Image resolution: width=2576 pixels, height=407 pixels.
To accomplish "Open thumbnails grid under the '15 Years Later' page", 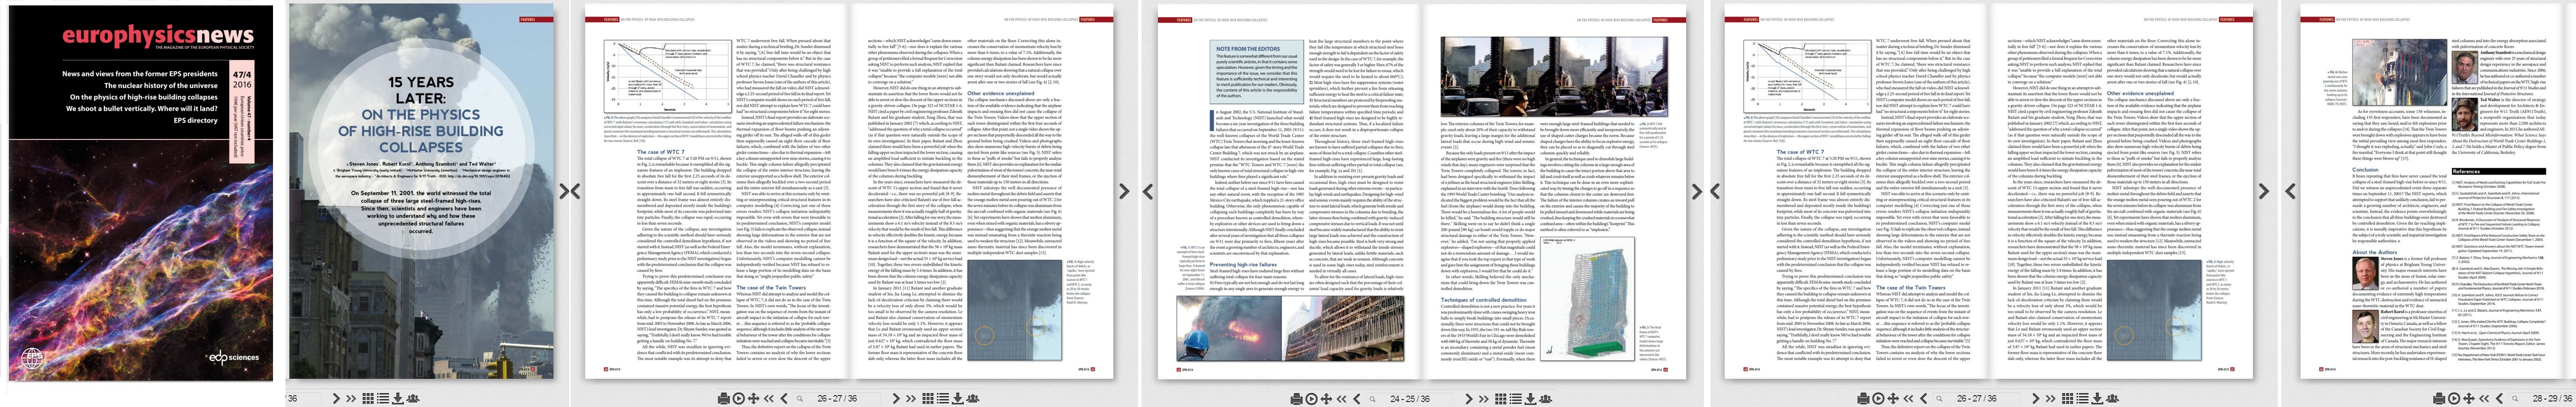I will (368, 399).
